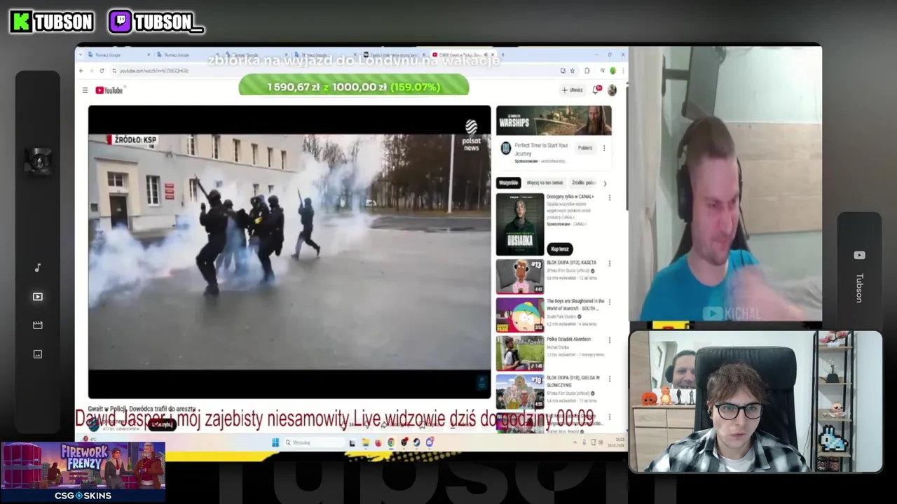Switch to the active YouTube Gwałt w Policji tab
The width and height of the screenshot is (897, 504).
click(x=463, y=55)
